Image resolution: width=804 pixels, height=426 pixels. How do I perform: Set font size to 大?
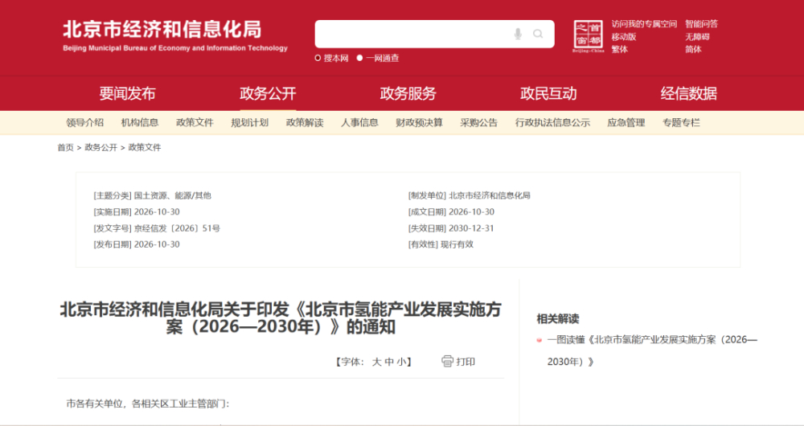point(376,362)
